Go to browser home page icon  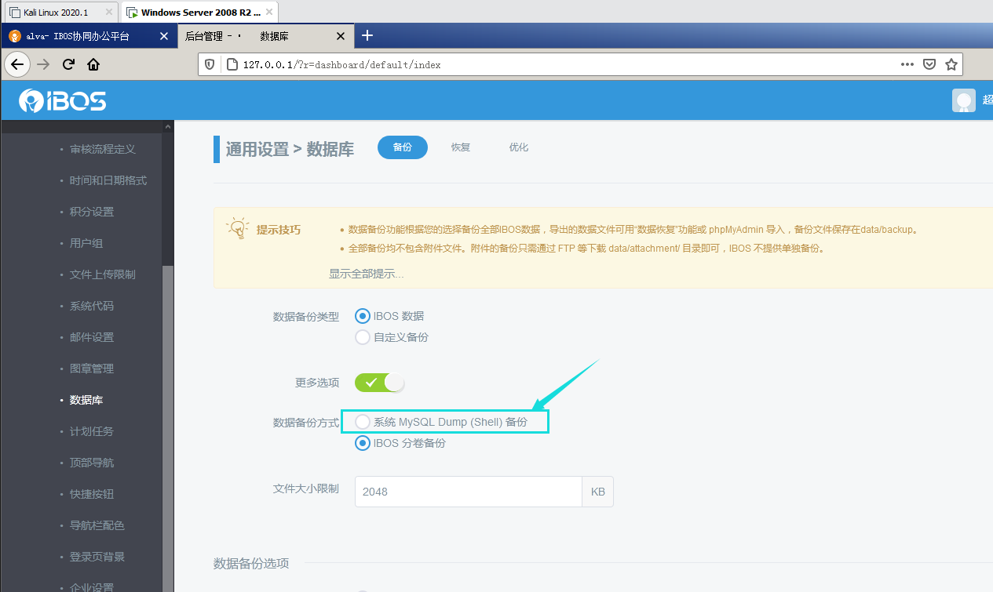pyautogui.click(x=93, y=64)
